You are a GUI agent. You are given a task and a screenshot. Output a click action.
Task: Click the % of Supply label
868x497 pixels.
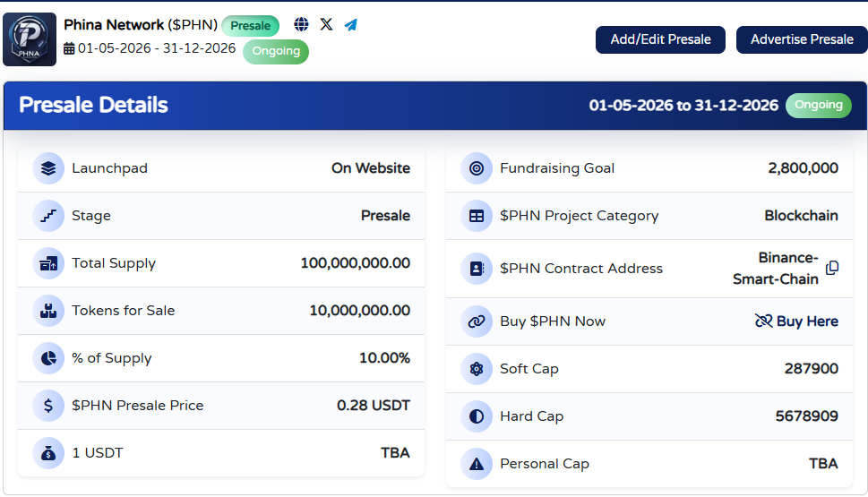point(111,358)
